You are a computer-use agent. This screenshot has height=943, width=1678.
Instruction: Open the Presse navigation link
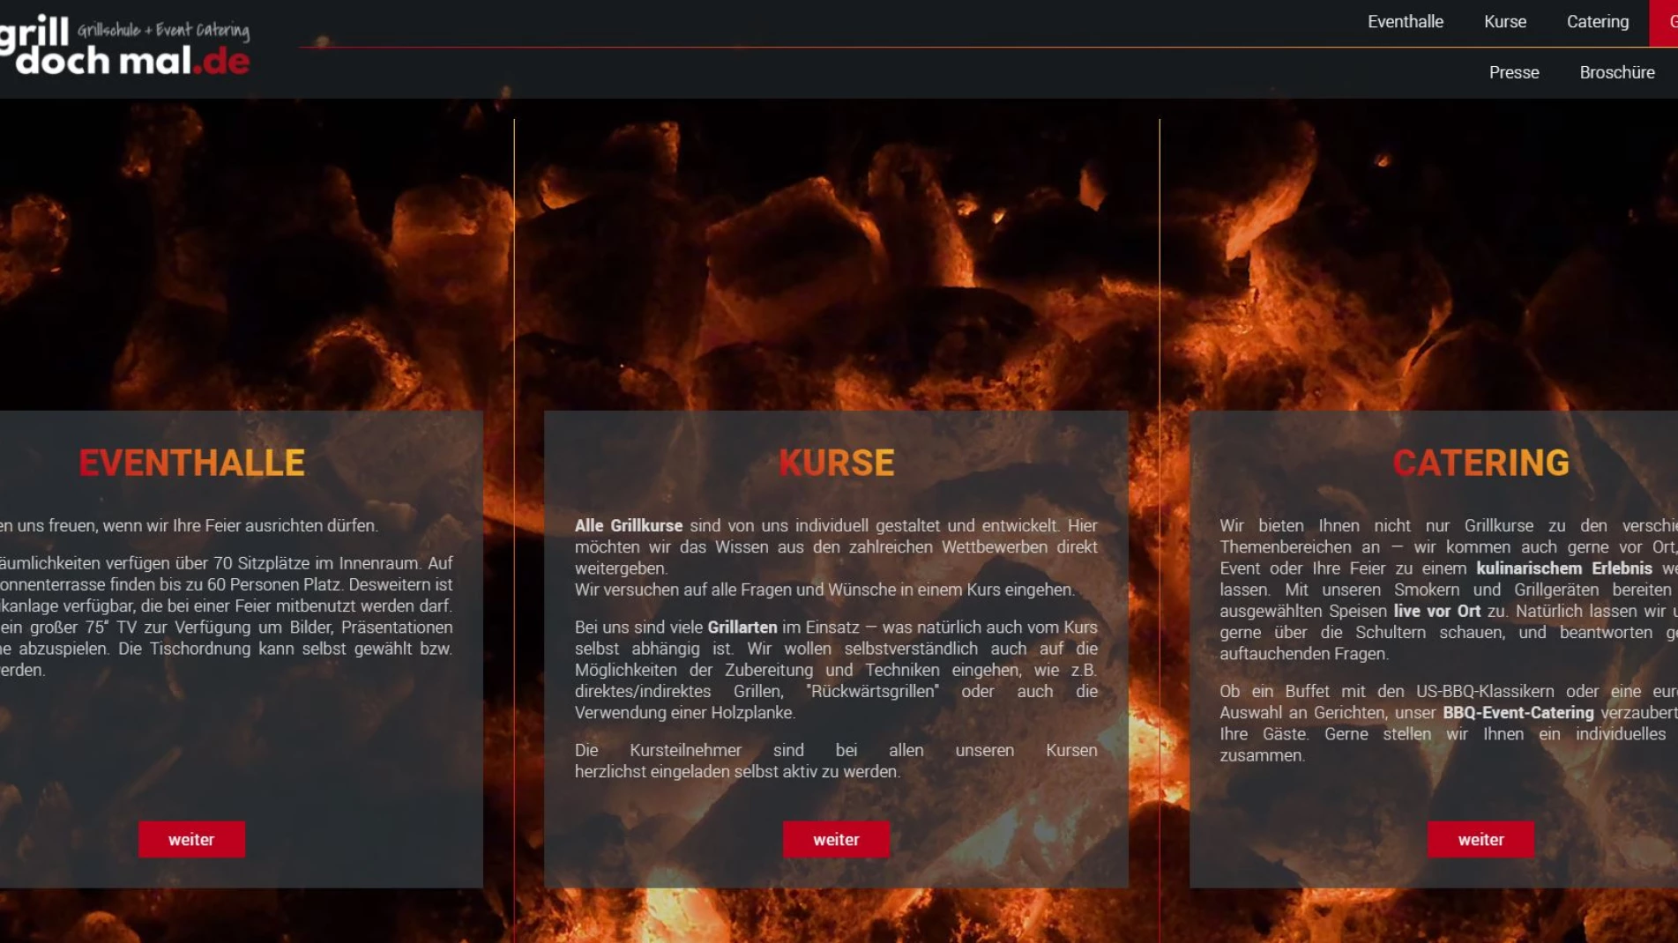point(1513,73)
